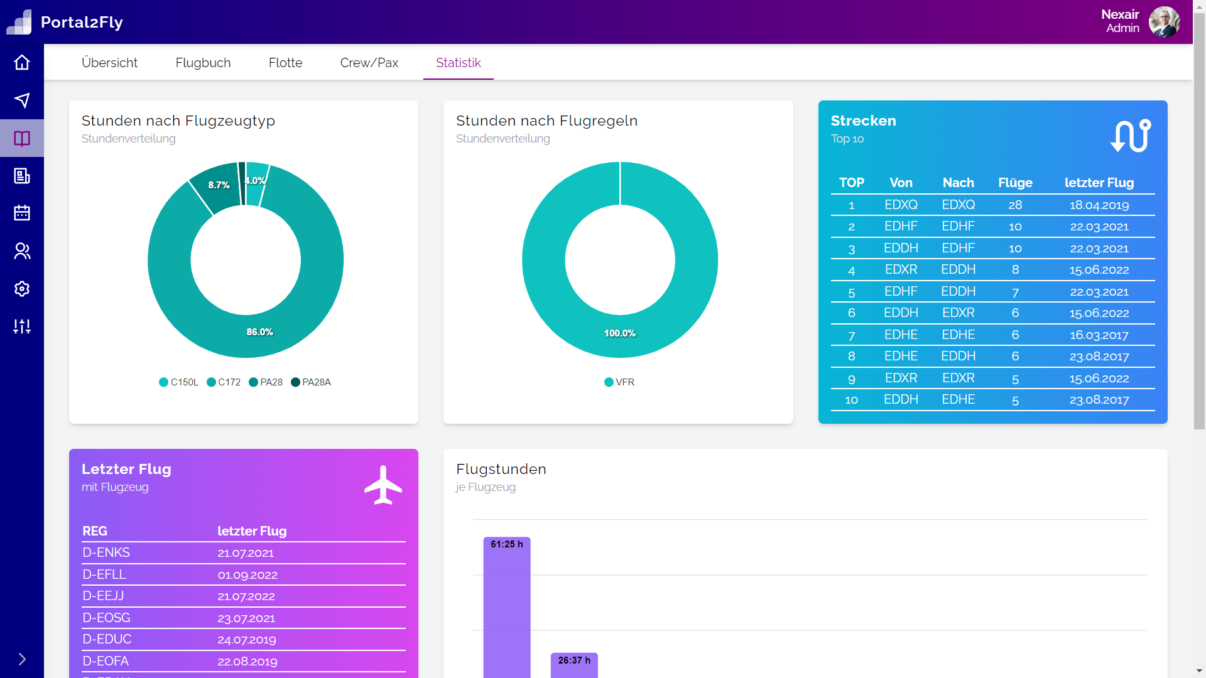Toggle the PA28A dark legend swatch
1206x678 pixels.
pyautogui.click(x=295, y=382)
